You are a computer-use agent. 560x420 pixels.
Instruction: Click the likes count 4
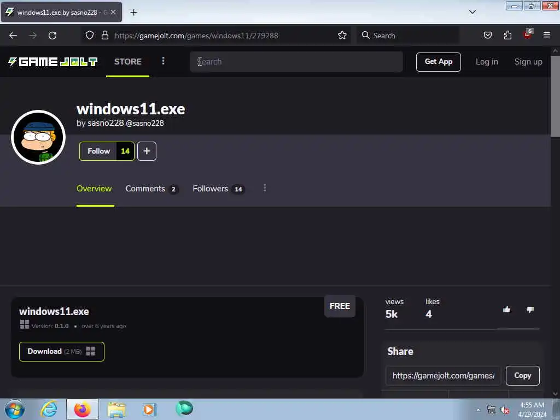(429, 314)
